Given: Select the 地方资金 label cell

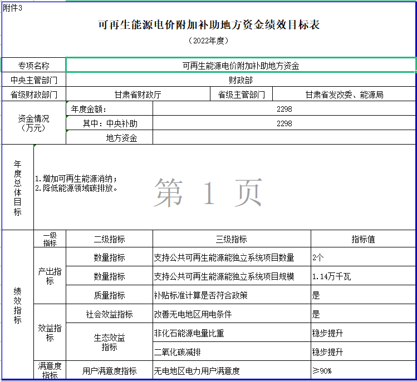Looking at the screenshot, I should 109,138.
